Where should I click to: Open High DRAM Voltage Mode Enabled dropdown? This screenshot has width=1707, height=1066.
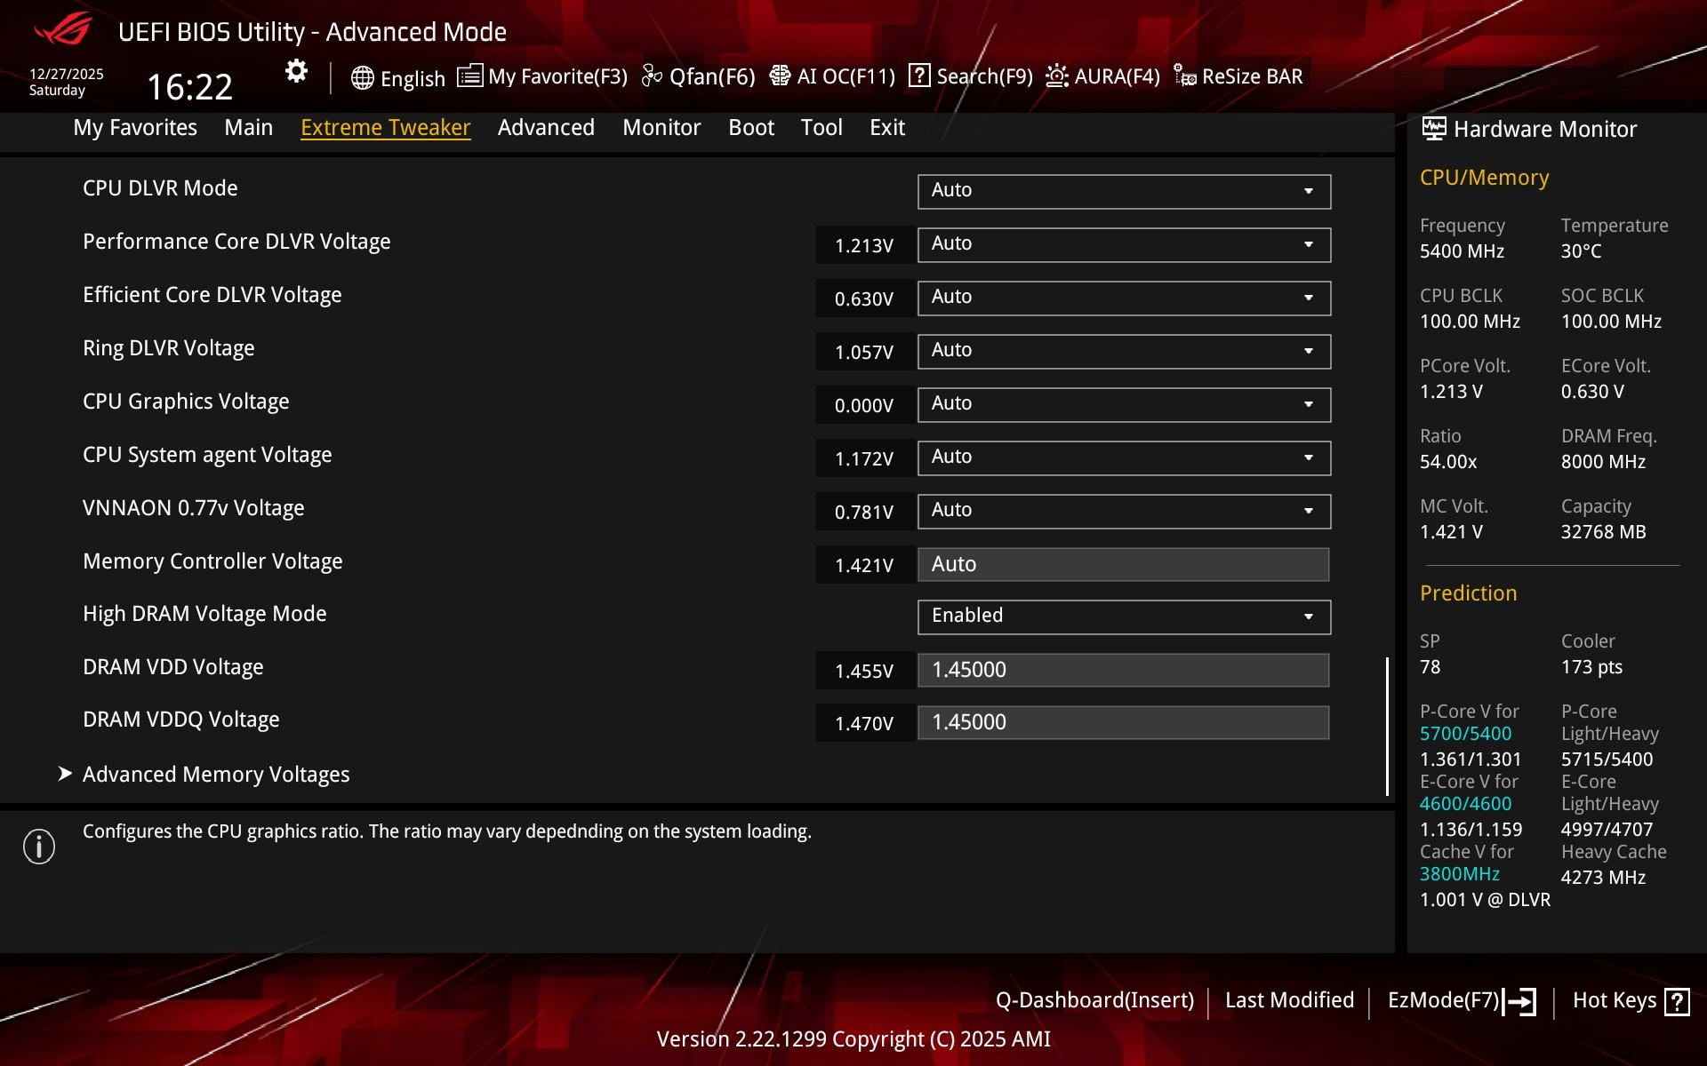click(1124, 617)
